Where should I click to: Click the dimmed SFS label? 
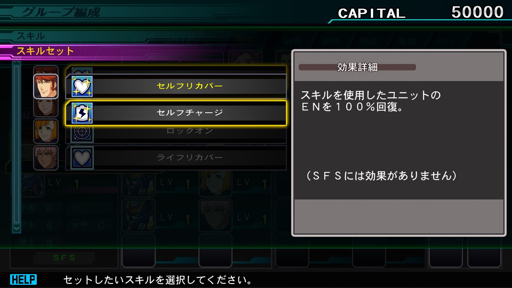click(64, 258)
